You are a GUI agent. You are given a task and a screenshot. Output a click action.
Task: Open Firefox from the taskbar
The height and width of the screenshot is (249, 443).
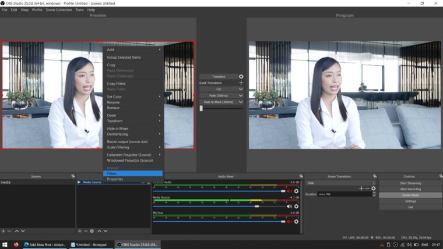16,244
